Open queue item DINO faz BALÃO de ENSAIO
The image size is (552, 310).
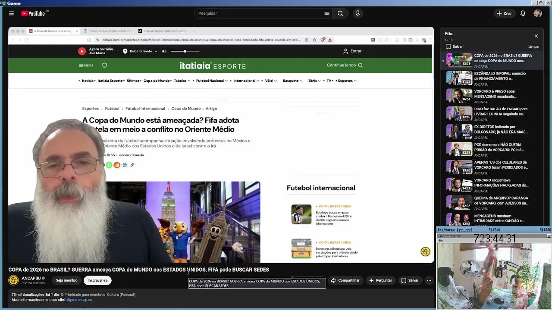pyautogui.click(x=492, y=113)
